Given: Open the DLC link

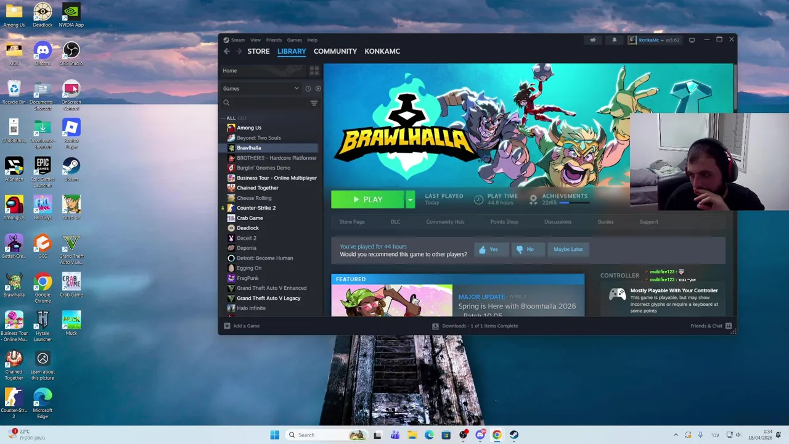Looking at the screenshot, I should (x=395, y=222).
